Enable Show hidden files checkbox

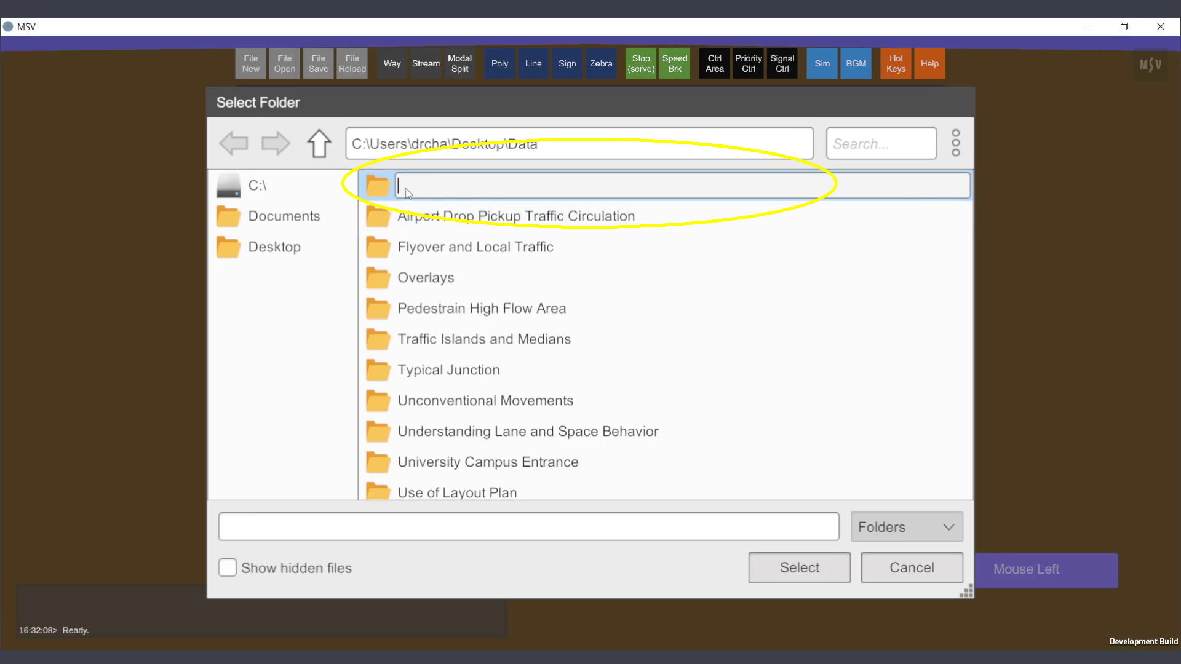[228, 567]
